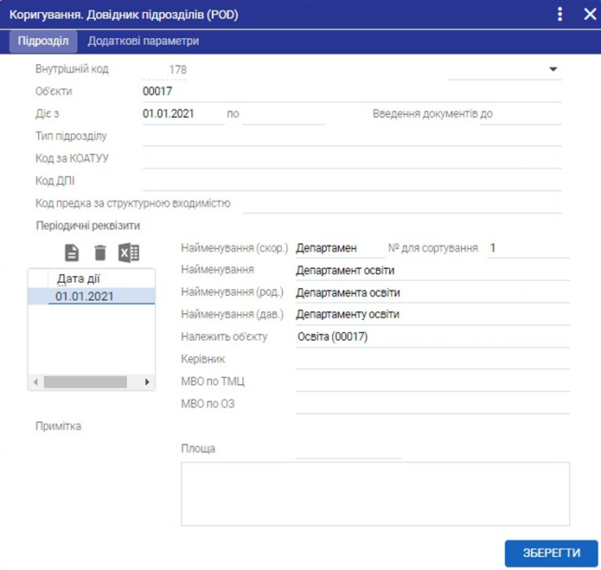Open the three-dot options menu

point(560,15)
